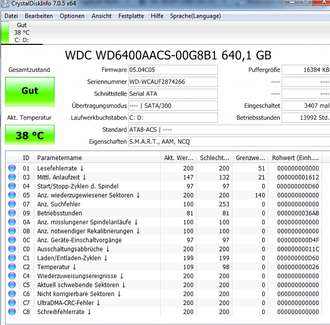Click the blue status icon for Lesefehlerrate
330x325 pixels.
(12, 168)
